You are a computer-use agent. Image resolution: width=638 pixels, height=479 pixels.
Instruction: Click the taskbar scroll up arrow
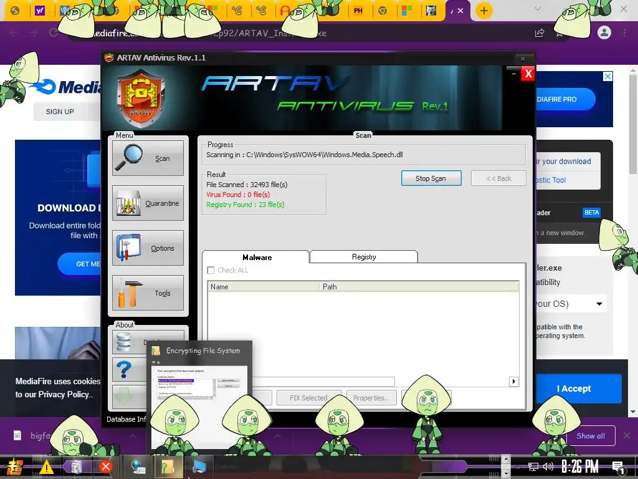[x=505, y=459]
